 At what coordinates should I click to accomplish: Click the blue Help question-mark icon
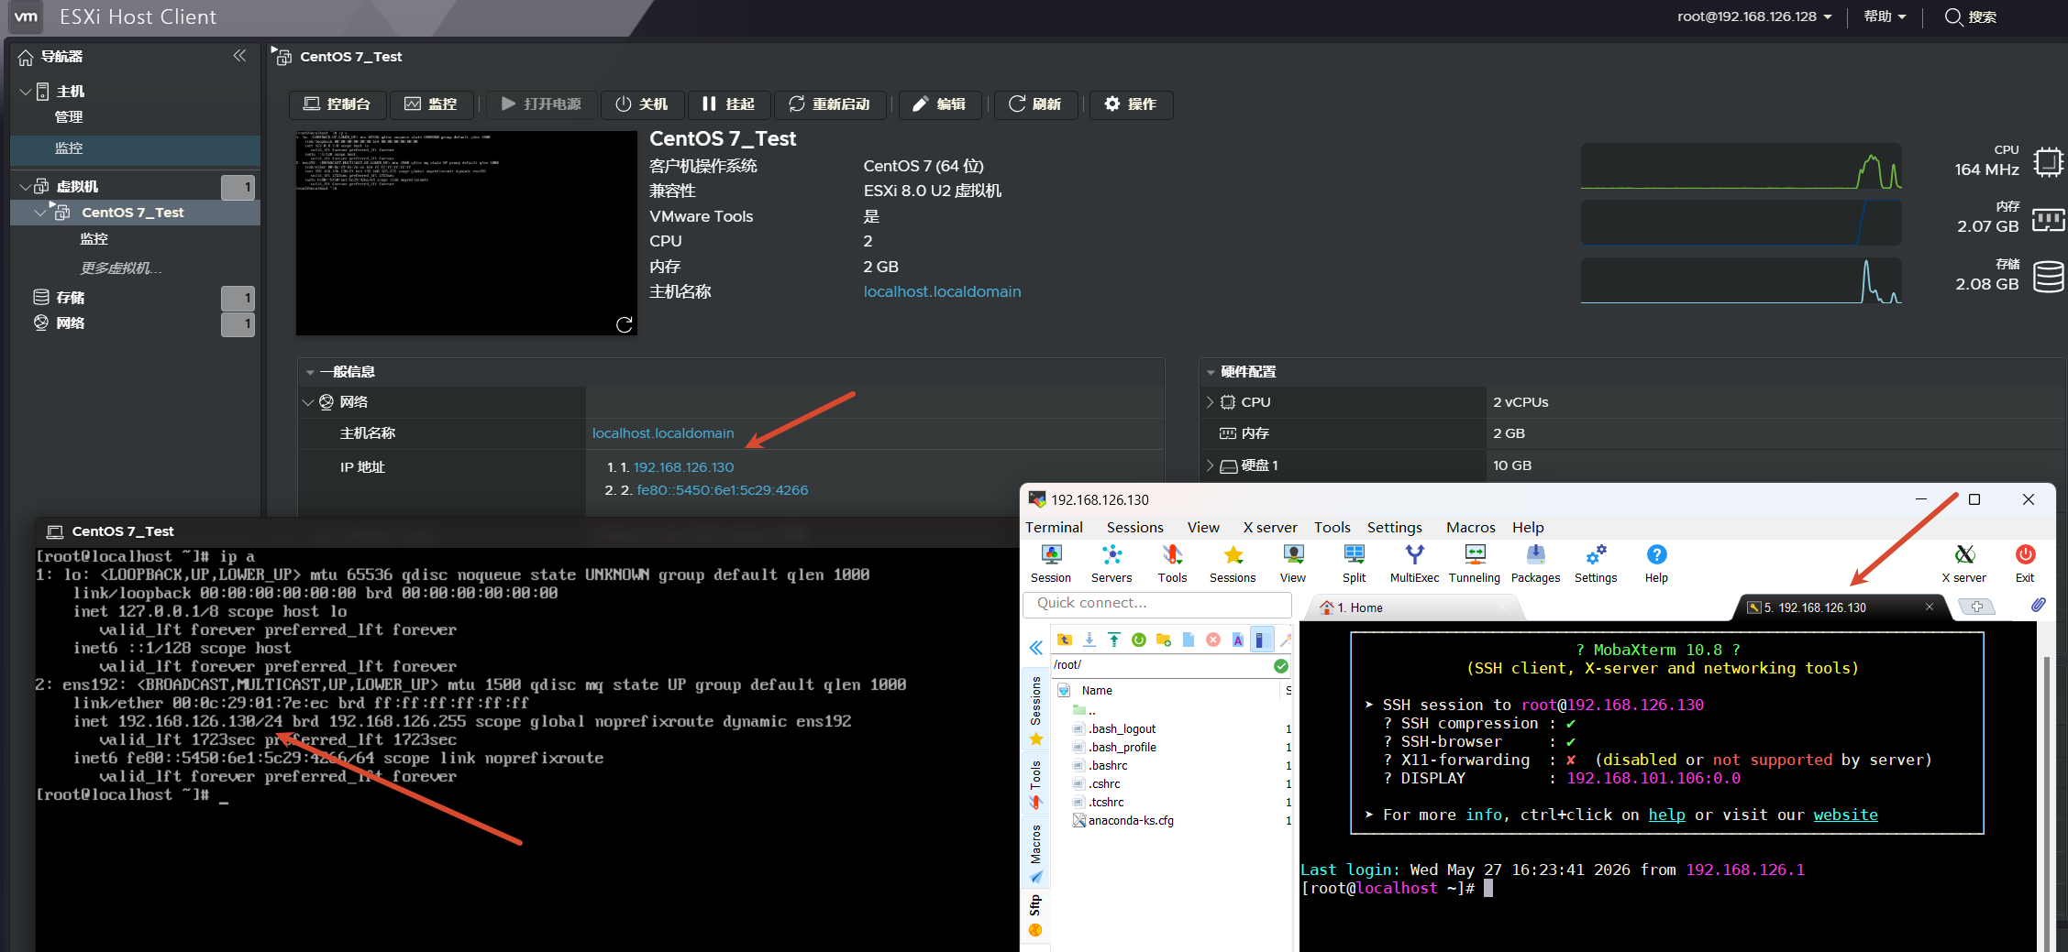pos(1656,563)
